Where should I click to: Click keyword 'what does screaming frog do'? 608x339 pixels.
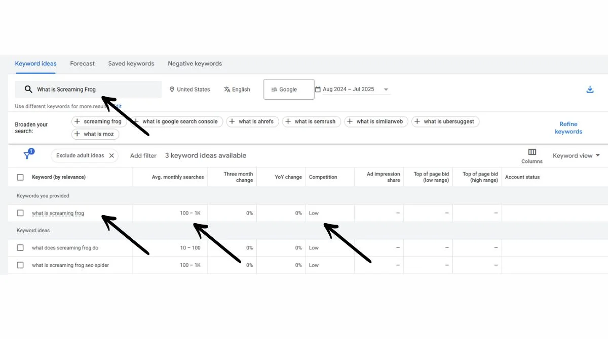click(x=65, y=248)
